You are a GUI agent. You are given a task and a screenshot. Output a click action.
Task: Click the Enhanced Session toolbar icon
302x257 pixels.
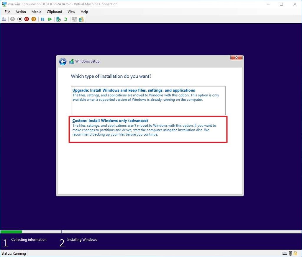(74, 19)
